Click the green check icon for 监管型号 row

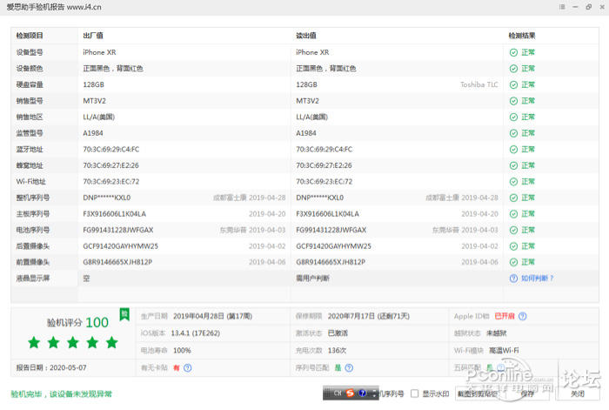[513, 133]
